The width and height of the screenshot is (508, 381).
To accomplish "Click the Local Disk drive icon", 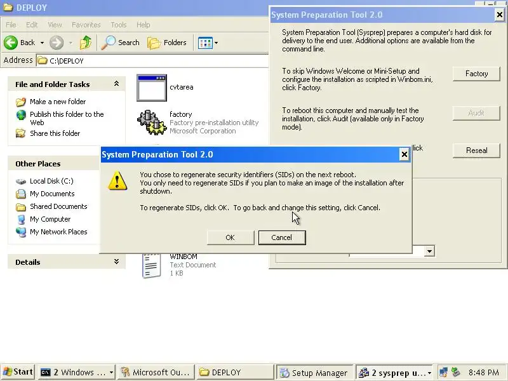I will (21, 182).
